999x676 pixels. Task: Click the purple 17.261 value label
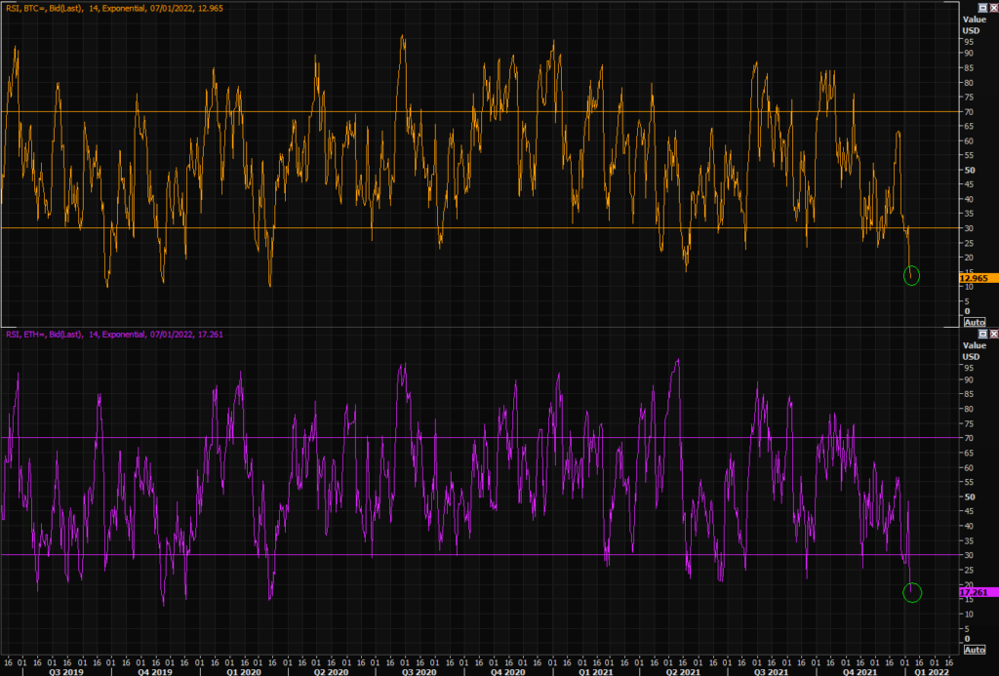pos(974,592)
